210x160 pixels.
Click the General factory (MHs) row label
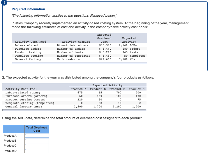point(24,107)
